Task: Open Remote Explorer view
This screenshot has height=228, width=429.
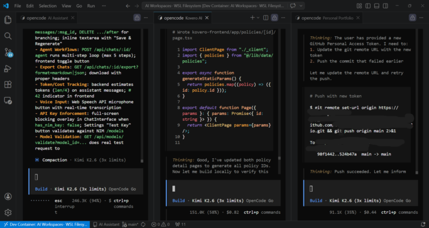Action: [8, 101]
